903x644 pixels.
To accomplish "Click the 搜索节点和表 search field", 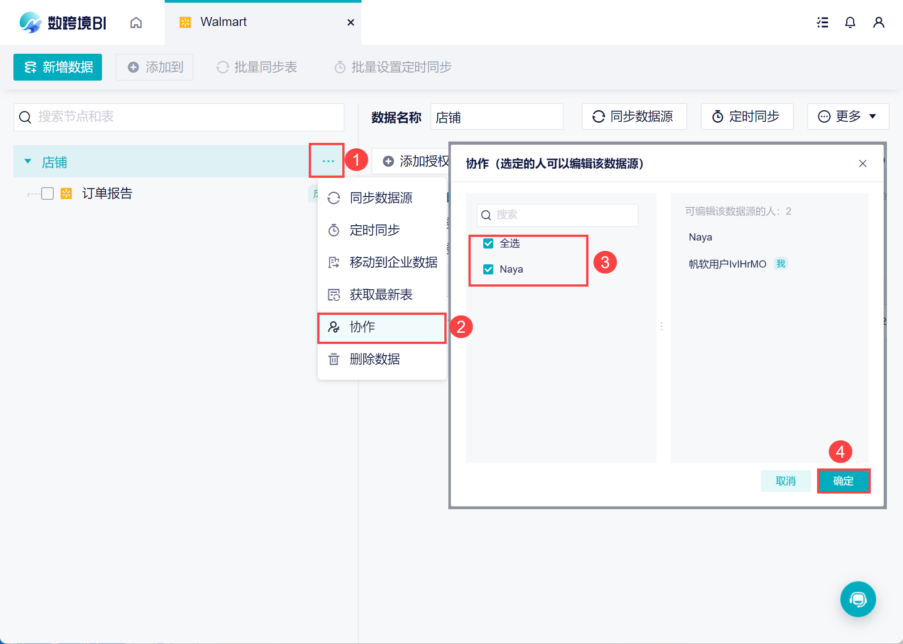I will click(x=179, y=117).
